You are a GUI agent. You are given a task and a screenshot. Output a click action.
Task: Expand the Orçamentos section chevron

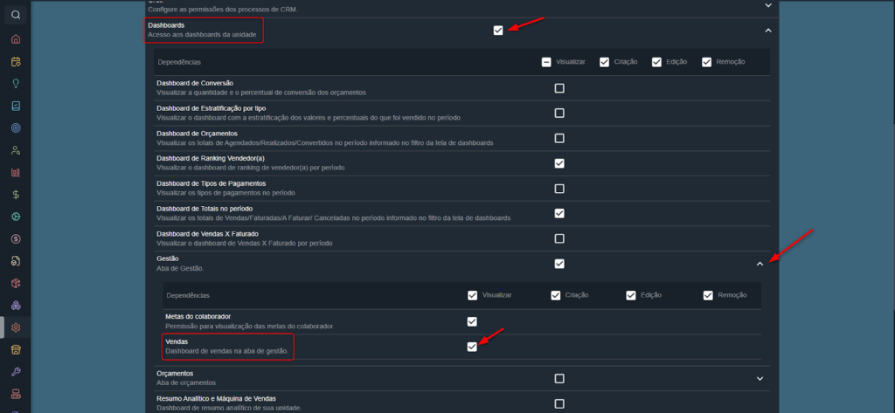(760, 379)
